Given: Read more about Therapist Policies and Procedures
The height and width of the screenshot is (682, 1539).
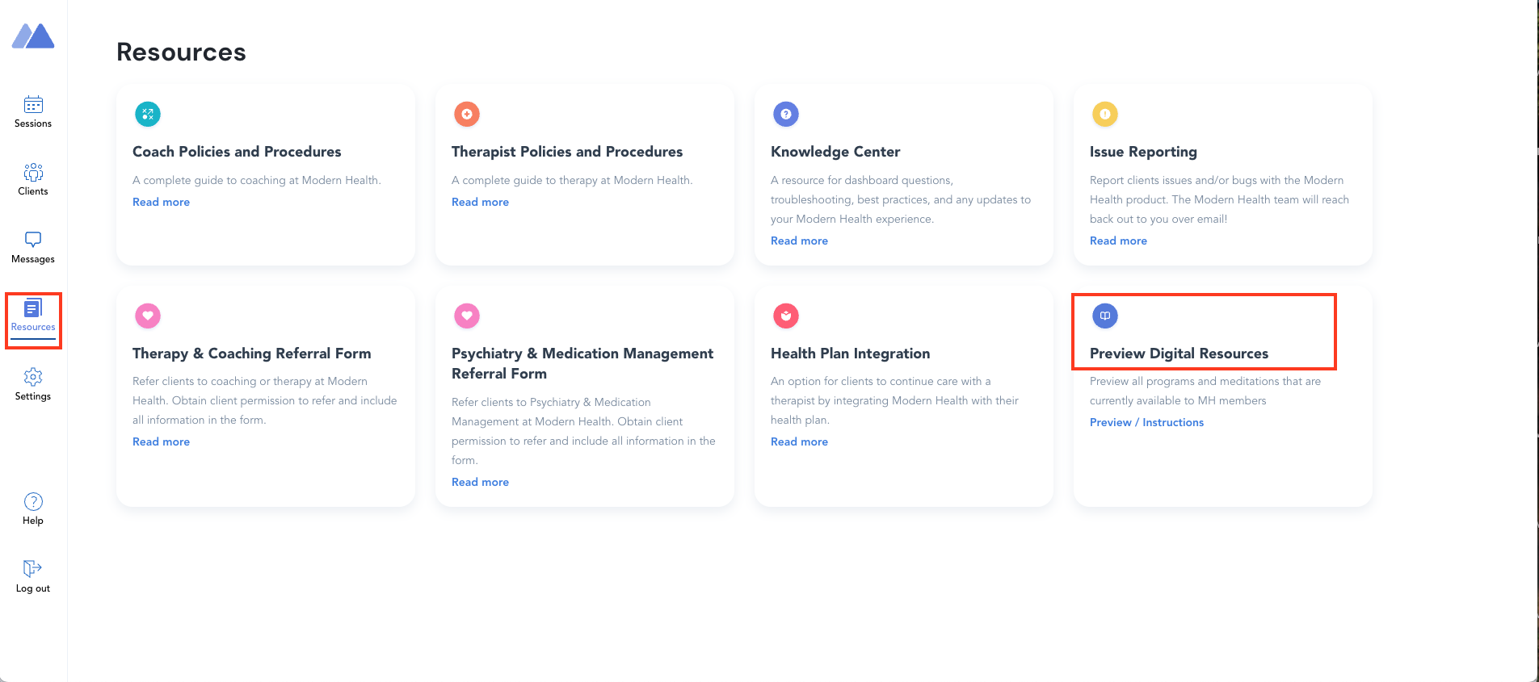Looking at the screenshot, I should point(480,203).
